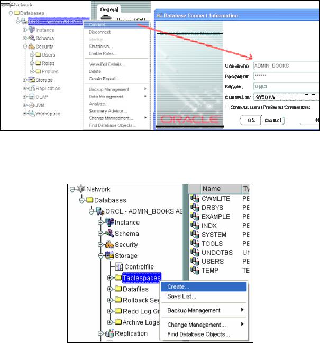This screenshot has height=343, width=320.
Task: Click the Security lock icon in upper tree
Action: pyautogui.click(x=32, y=46)
